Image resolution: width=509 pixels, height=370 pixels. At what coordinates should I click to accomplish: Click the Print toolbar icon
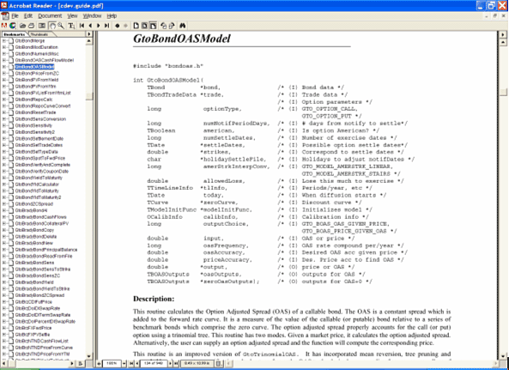point(31,26)
